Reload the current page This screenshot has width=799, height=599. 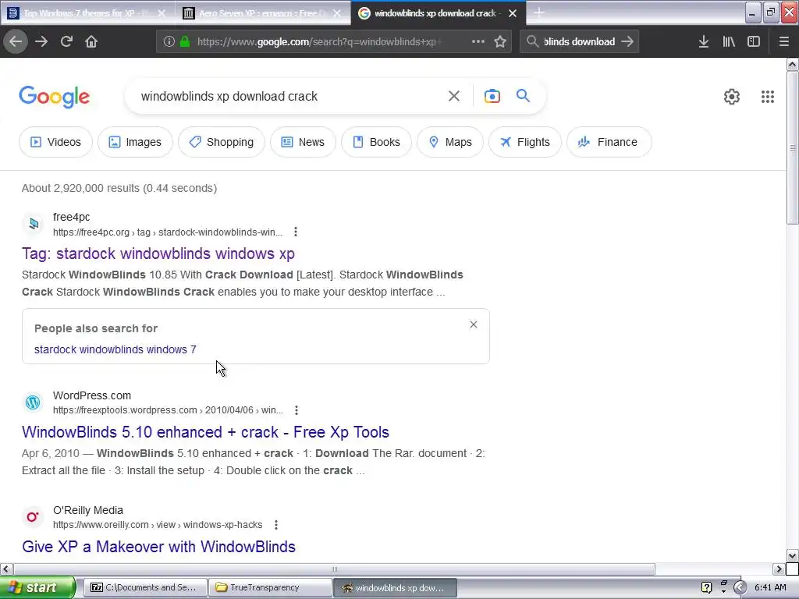tap(66, 41)
